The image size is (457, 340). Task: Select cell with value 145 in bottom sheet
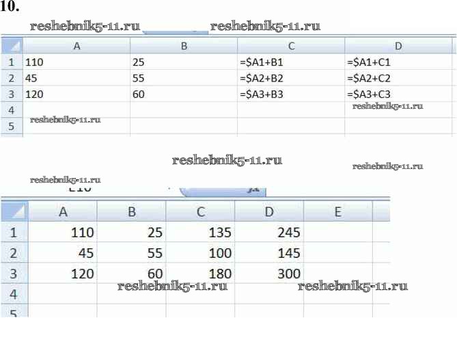(269, 253)
